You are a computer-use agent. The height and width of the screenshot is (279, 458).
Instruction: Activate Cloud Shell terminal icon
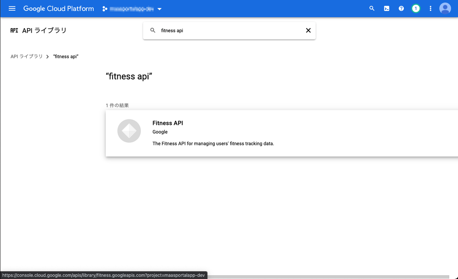pyautogui.click(x=387, y=8)
